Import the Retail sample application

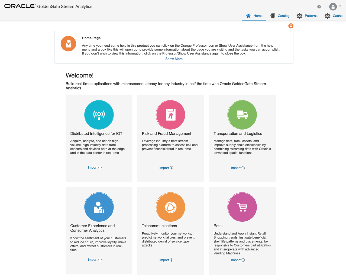tap(236, 260)
